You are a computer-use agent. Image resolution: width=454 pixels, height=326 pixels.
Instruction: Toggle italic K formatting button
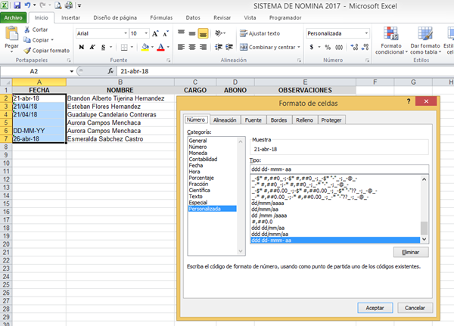click(92, 47)
